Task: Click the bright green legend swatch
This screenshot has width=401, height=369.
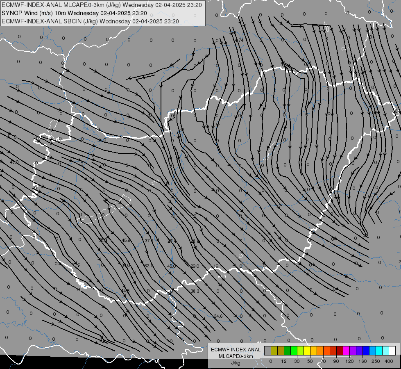Action: 294,351
